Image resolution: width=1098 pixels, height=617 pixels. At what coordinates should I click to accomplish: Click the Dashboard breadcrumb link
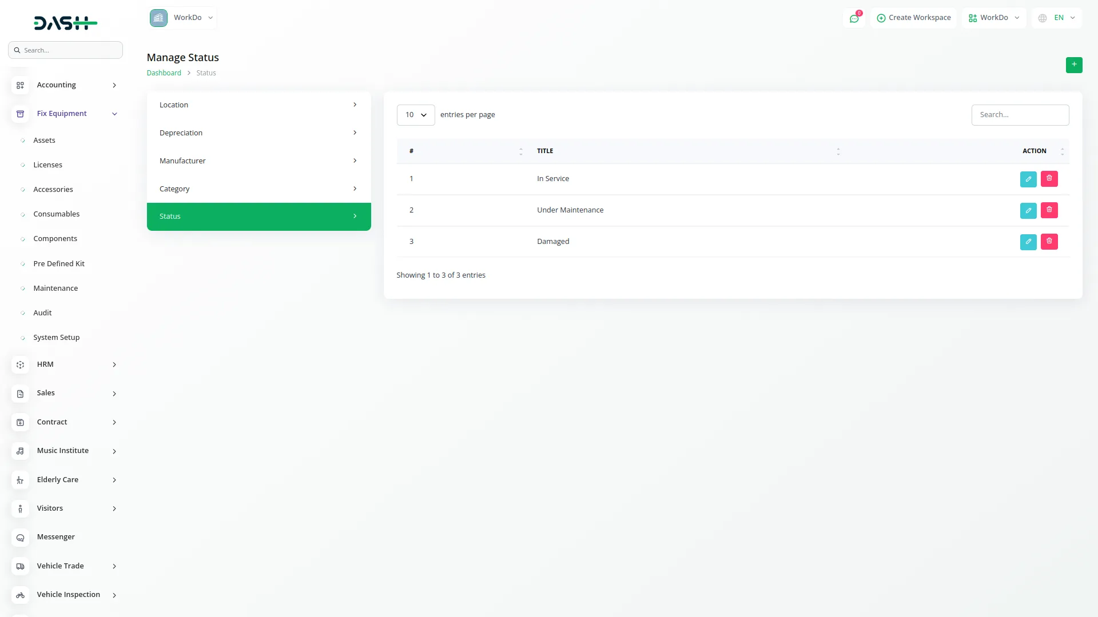(164, 73)
